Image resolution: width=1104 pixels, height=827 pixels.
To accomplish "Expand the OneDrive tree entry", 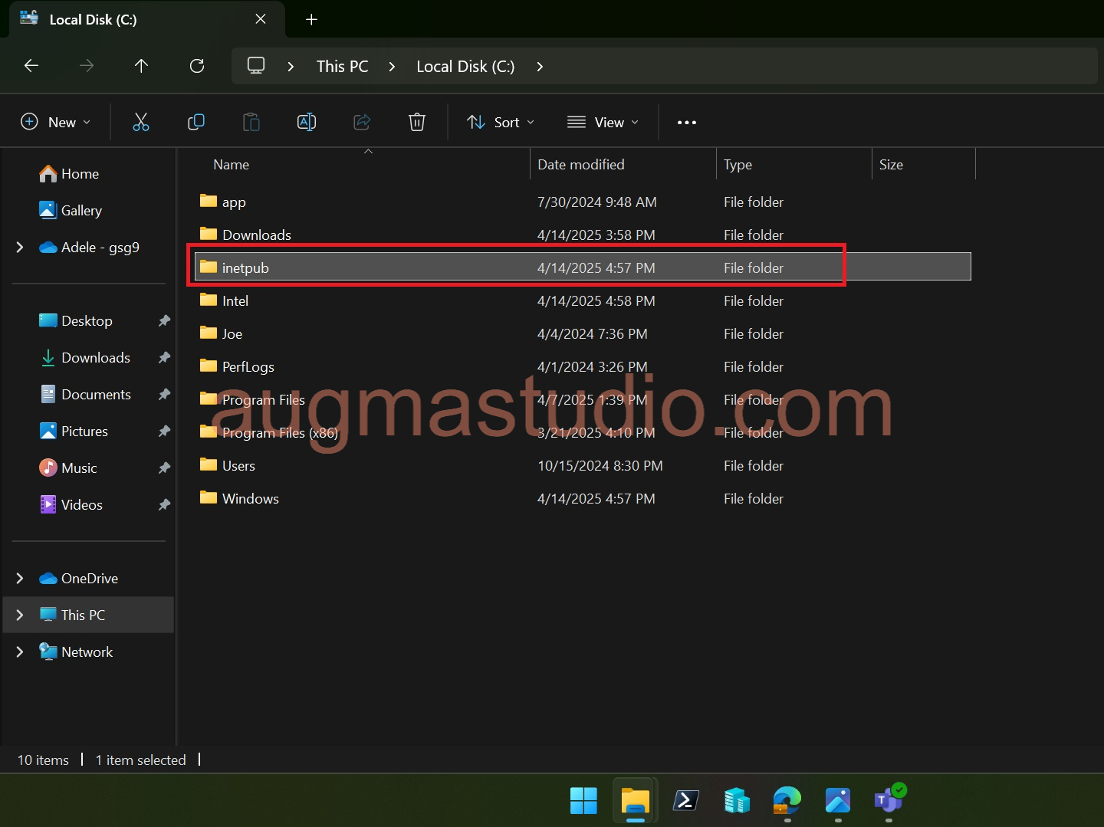I will coord(19,578).
